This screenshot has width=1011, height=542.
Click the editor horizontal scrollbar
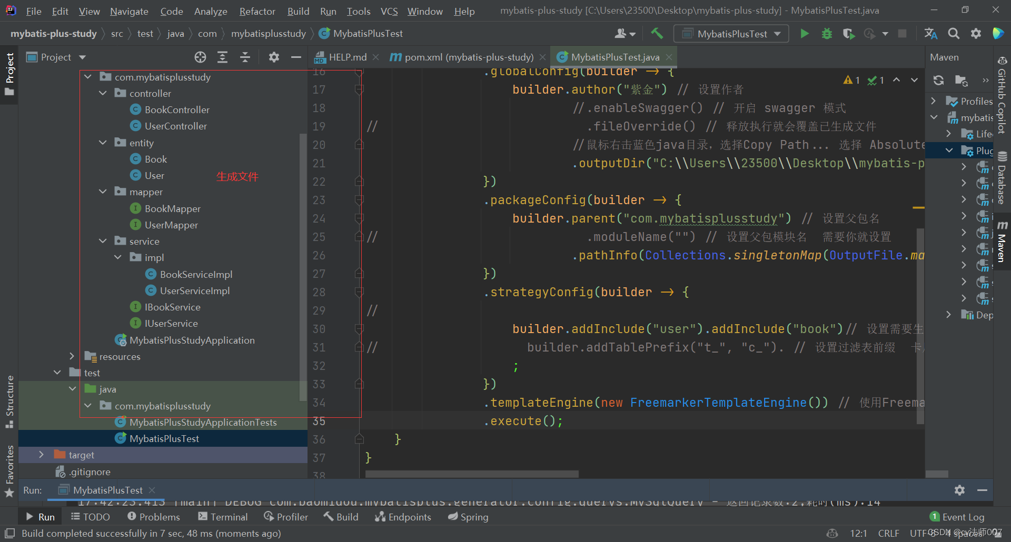pos(472,474)
